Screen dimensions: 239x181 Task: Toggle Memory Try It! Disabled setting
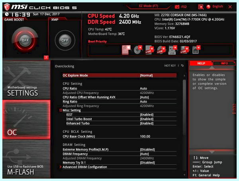point(119,163)
